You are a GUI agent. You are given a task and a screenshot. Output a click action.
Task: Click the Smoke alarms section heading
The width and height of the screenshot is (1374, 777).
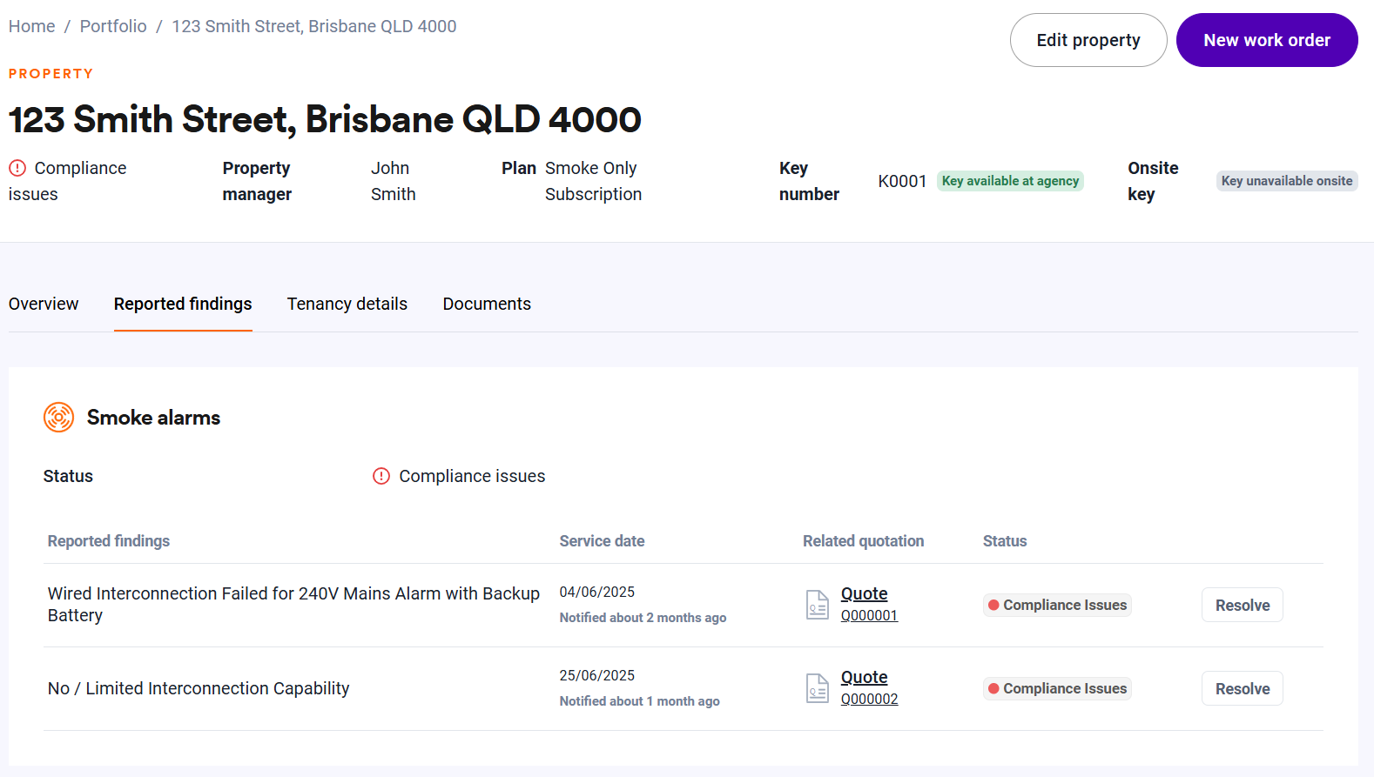pyautogui.click(x=153, y=418)
